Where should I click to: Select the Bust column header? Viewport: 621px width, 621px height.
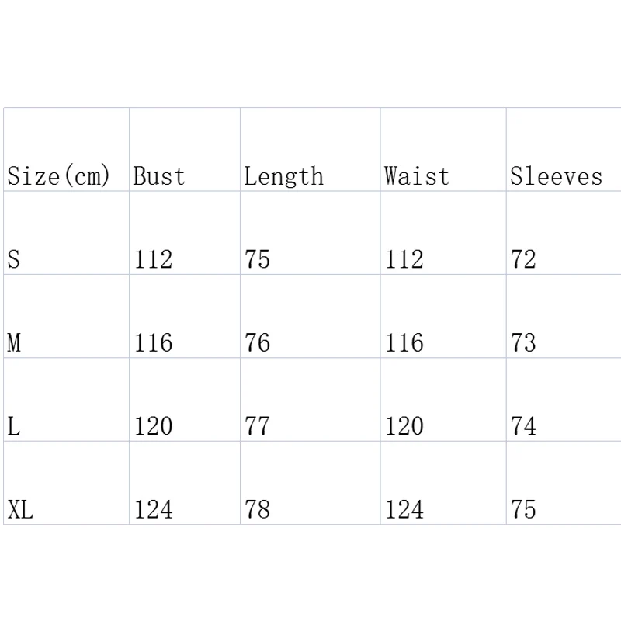[x=159, y=176]
